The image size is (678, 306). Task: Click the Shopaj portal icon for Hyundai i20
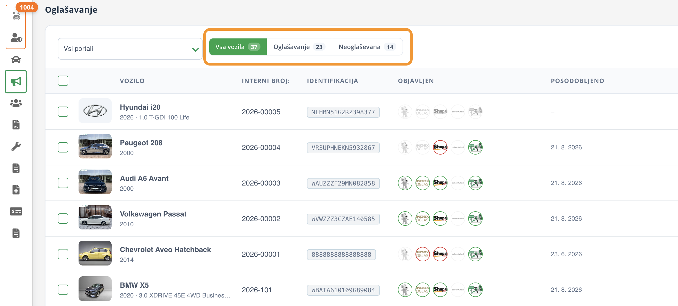[x=440, y=112]
